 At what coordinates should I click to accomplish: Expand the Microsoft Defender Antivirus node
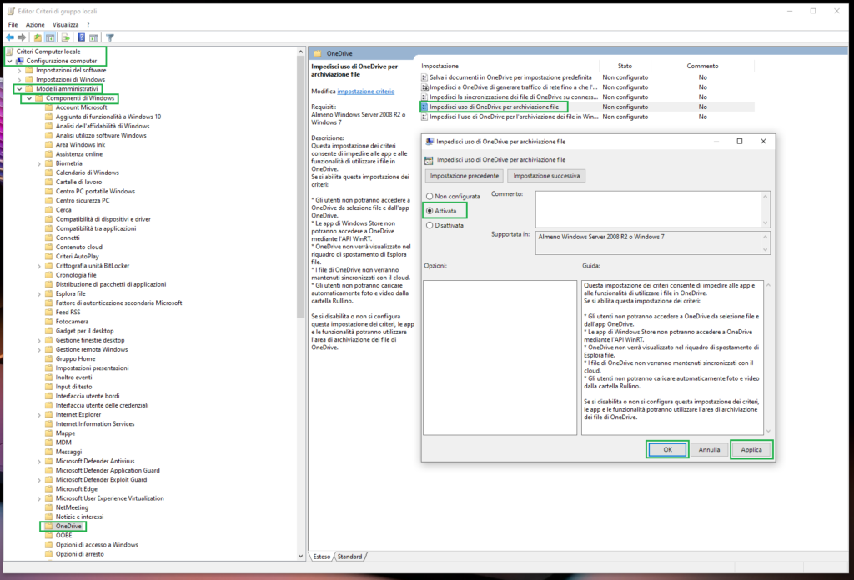point(39,462)
